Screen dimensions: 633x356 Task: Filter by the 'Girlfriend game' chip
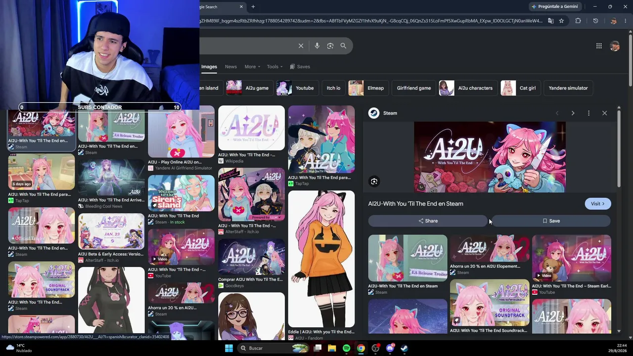[x=414, y=88]
